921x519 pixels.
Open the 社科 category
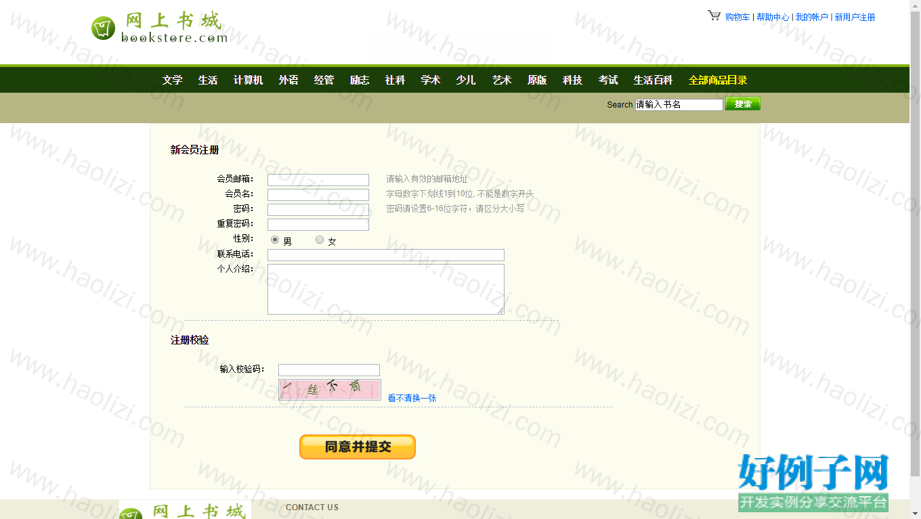pyautogui.click(x=395, y=80)
